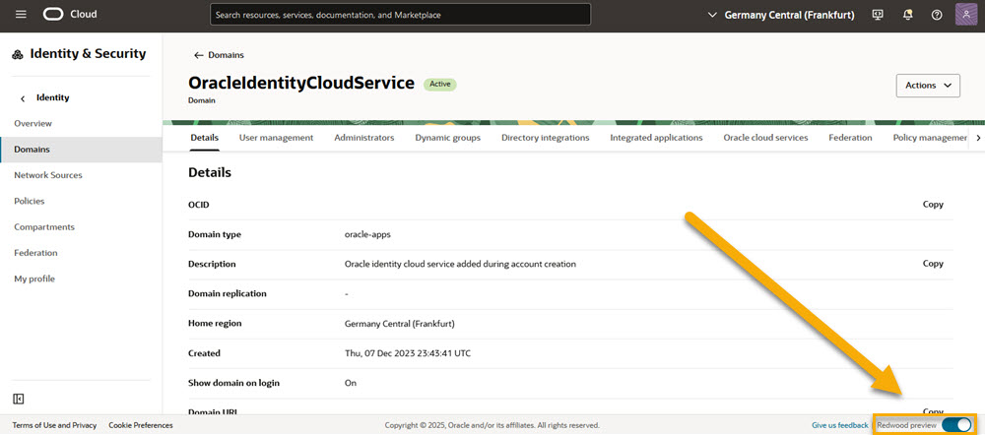Click the search resources input field
The image size is (985, 435).
400,15
